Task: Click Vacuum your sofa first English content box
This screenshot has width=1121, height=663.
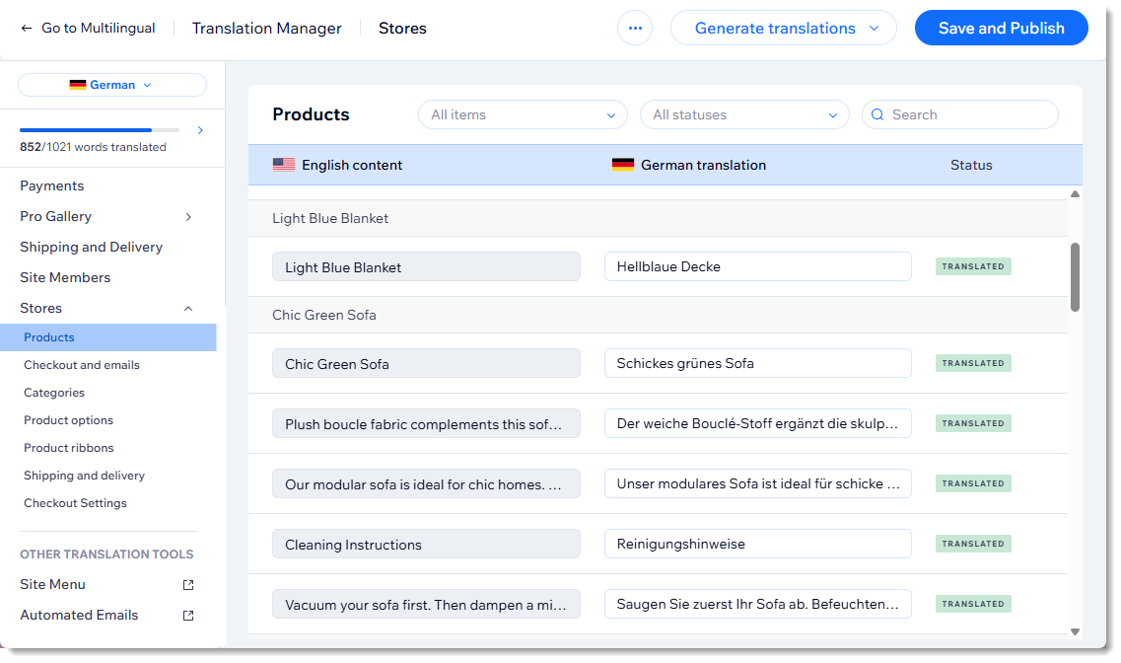Action: click(426, 604)
